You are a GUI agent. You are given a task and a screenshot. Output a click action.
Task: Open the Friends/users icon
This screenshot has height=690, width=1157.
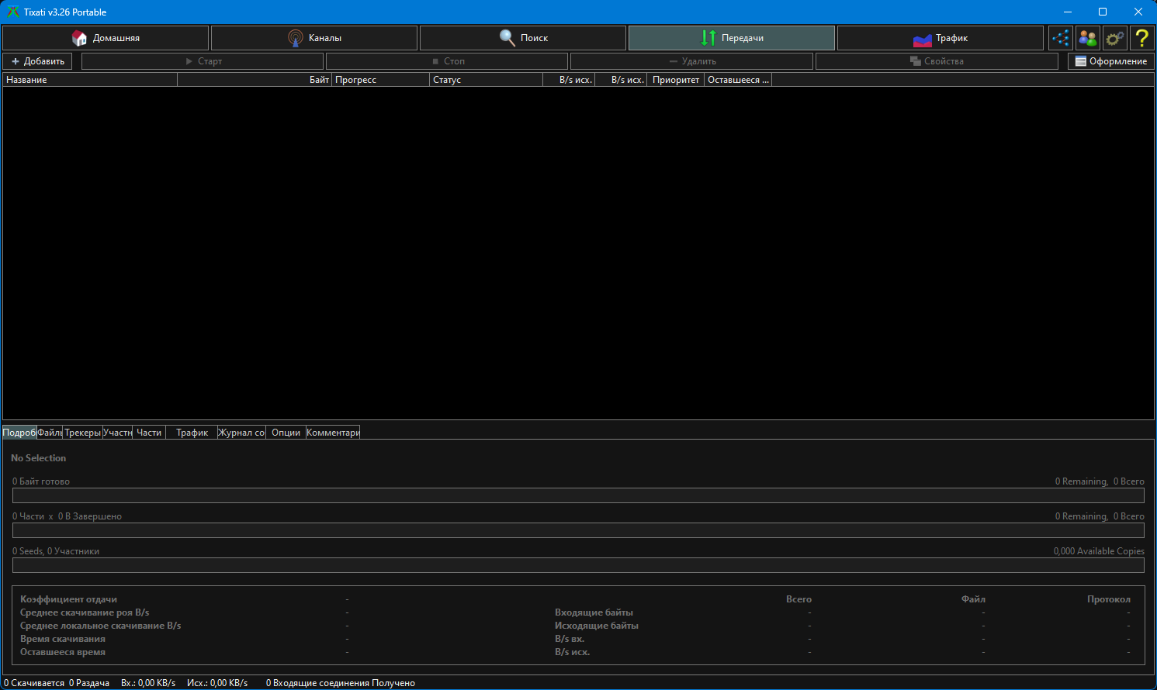pyautogui.click(x=1088, y=38)
